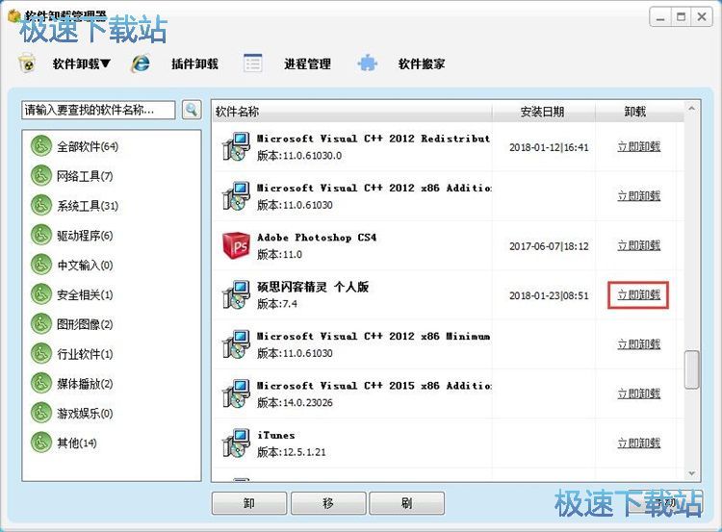This screenshot has width=722, height=532.
Task: Uninstall iTunes via 立即卸载 link
Action: tap(638, 443)
